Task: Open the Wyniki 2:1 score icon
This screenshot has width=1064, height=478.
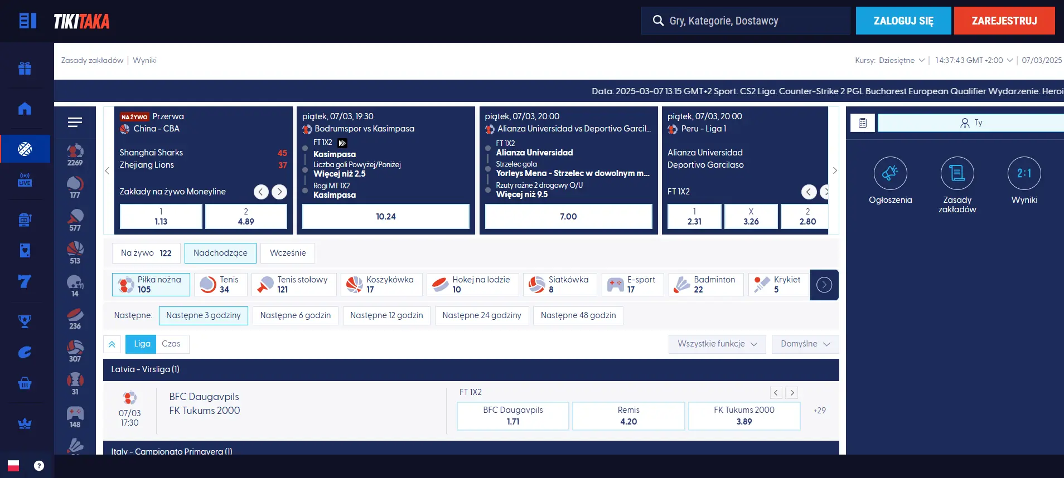Action: pos(1024,173)
